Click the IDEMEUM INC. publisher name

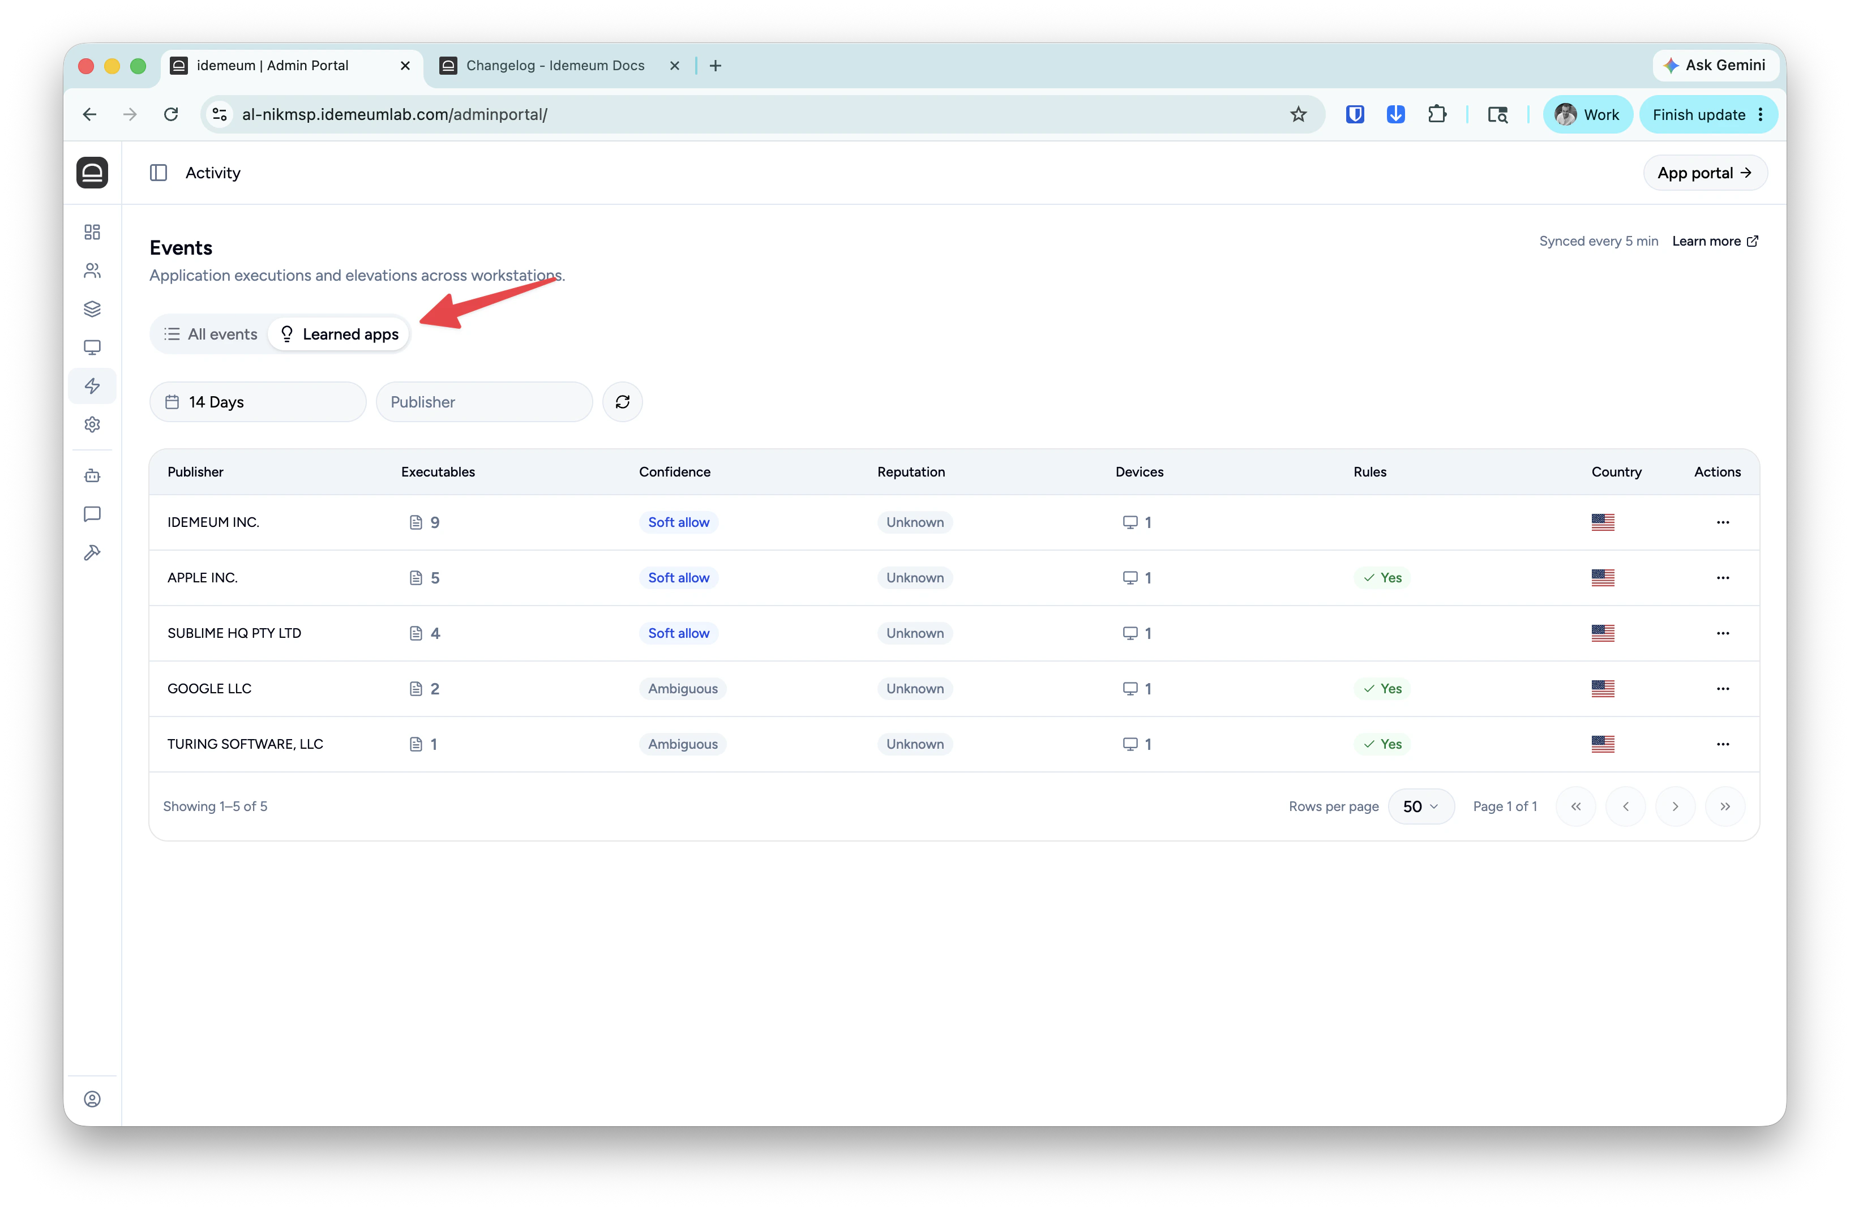[213, 522]
